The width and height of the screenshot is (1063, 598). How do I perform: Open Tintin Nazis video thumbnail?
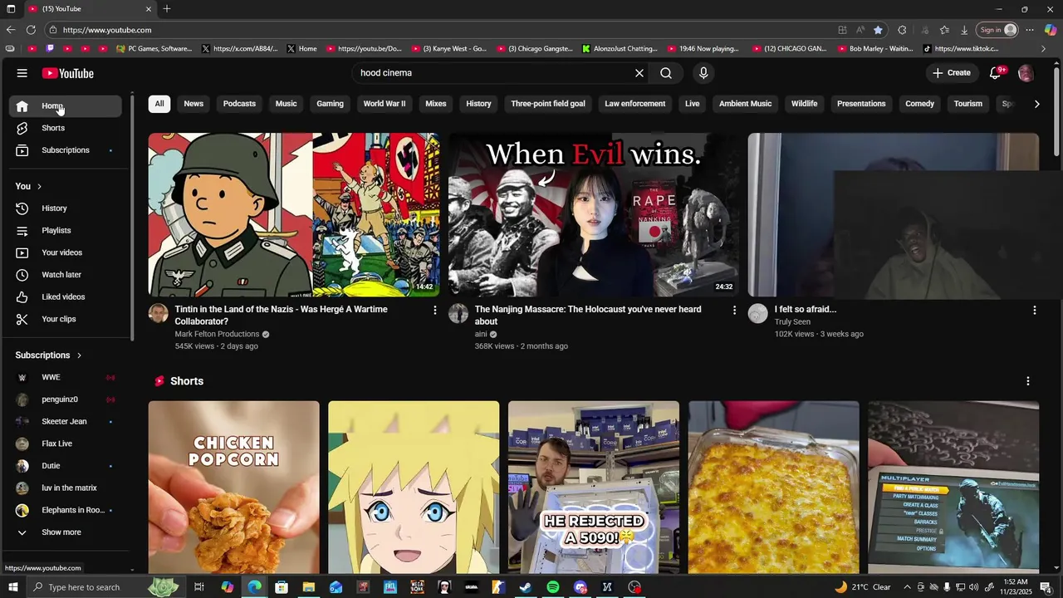tap(294, 215)
